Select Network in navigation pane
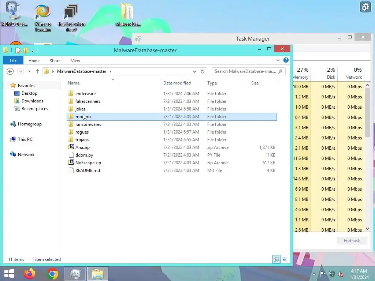 point(26,155)
